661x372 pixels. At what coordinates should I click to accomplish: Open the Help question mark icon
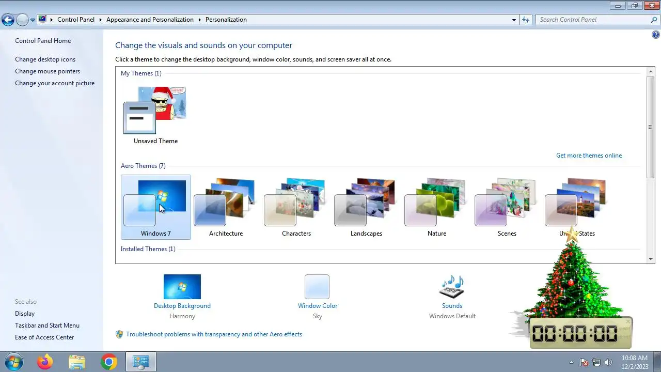point(655,35)
